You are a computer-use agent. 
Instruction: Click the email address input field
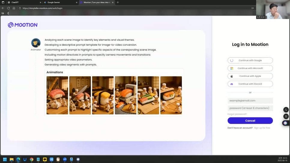(x=250, y=101)
